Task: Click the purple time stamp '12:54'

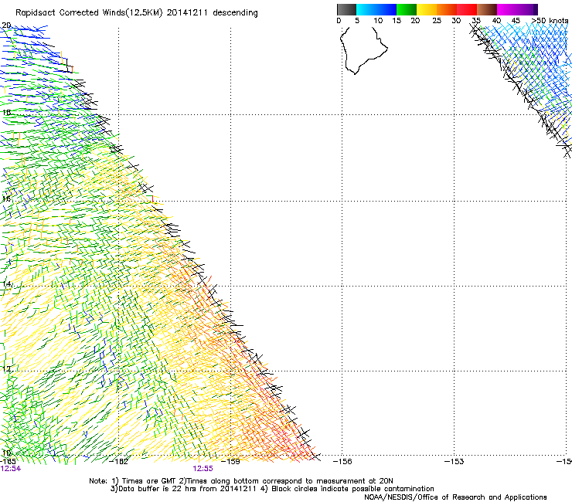Action: [x=11, y=469]
